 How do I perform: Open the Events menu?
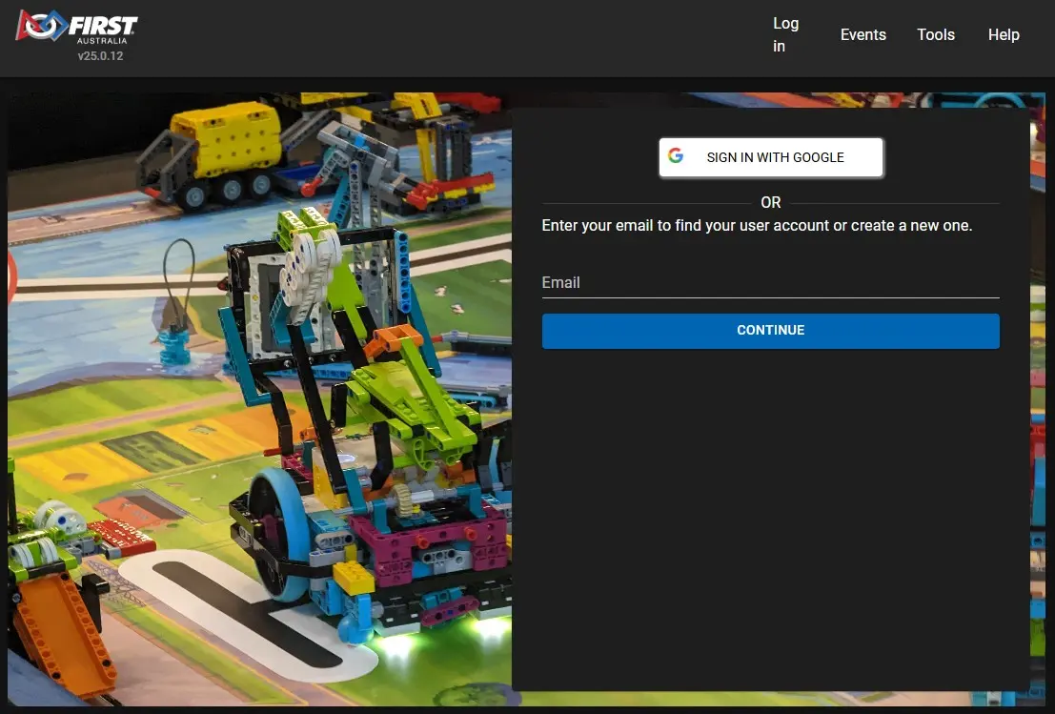[x=862, y=35]
